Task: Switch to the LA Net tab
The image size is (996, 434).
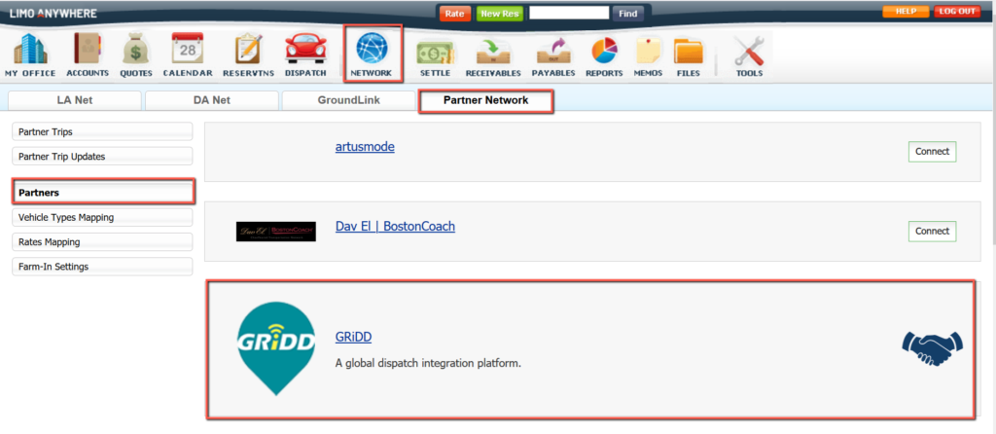Action: point(74,100)
